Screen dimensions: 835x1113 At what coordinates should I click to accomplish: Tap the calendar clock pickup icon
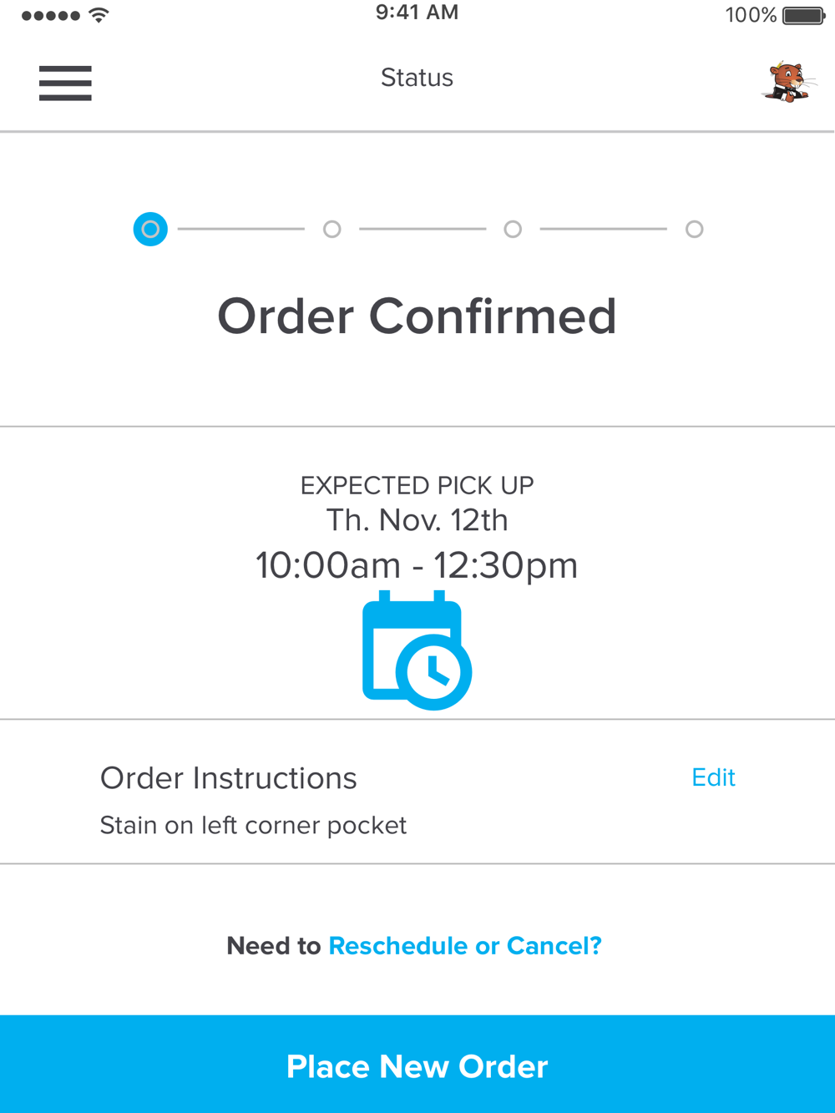417,650
